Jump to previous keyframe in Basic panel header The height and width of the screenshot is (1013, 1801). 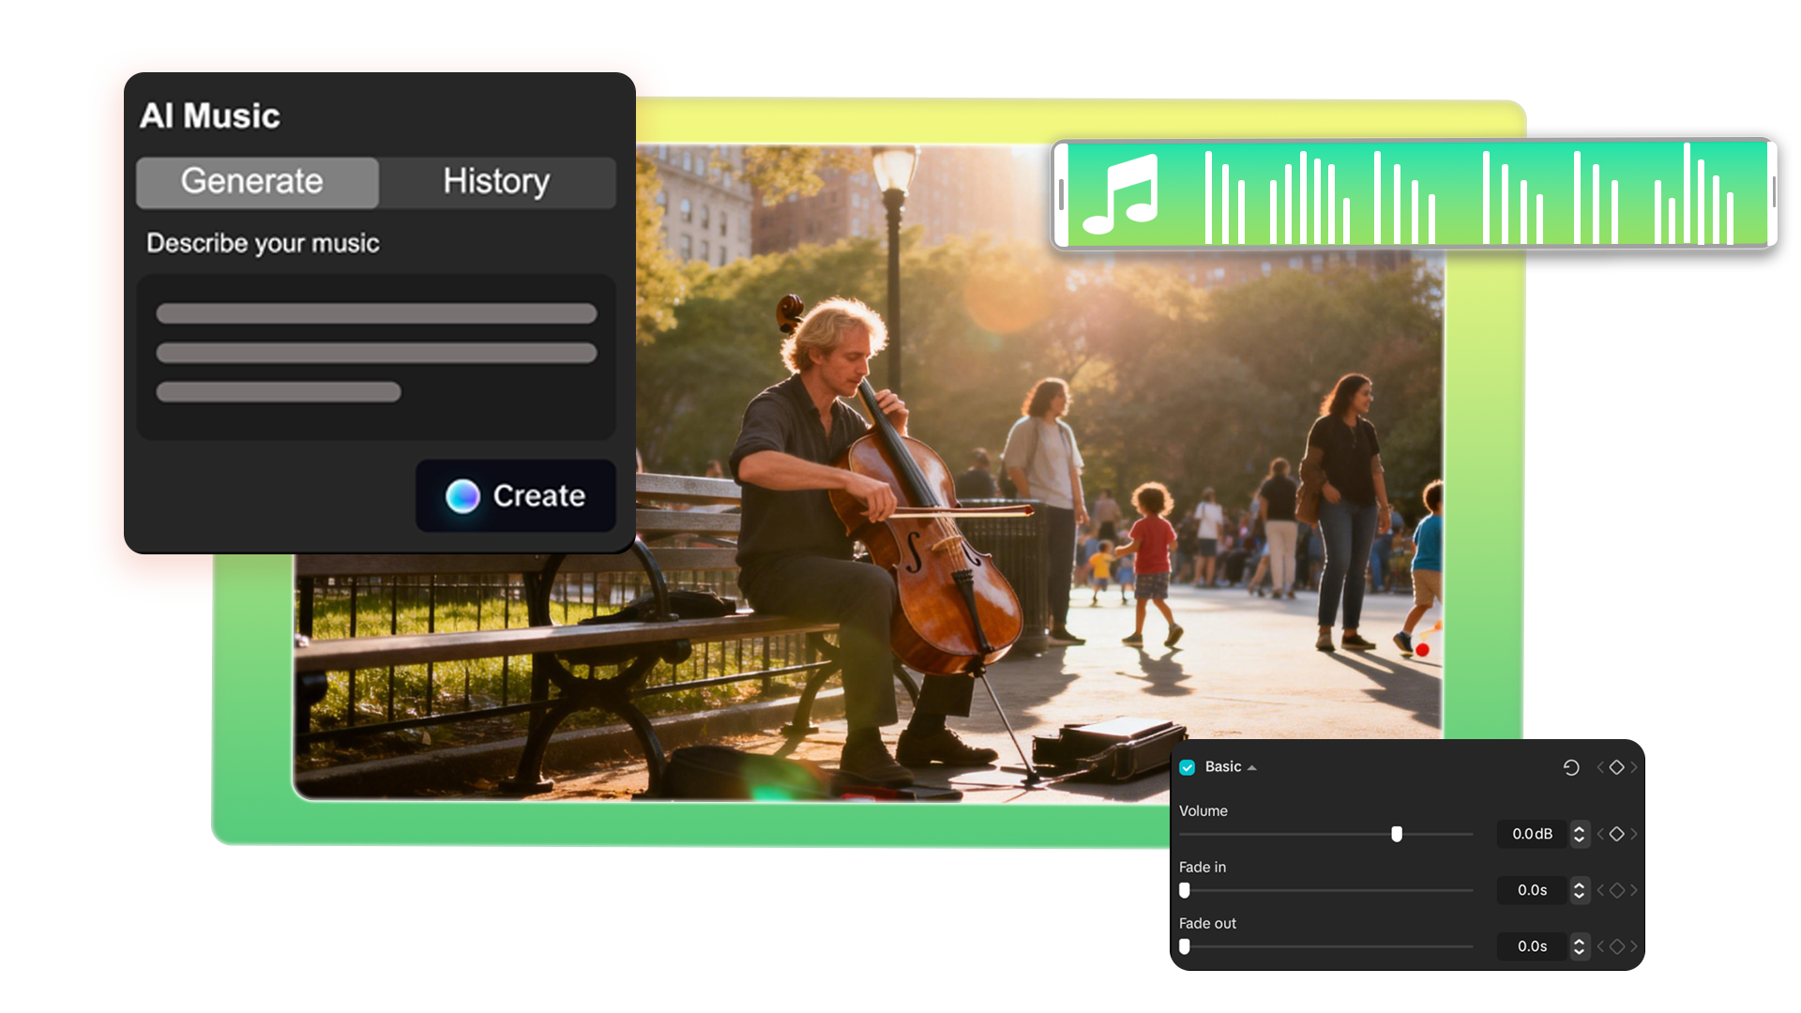1600,767
